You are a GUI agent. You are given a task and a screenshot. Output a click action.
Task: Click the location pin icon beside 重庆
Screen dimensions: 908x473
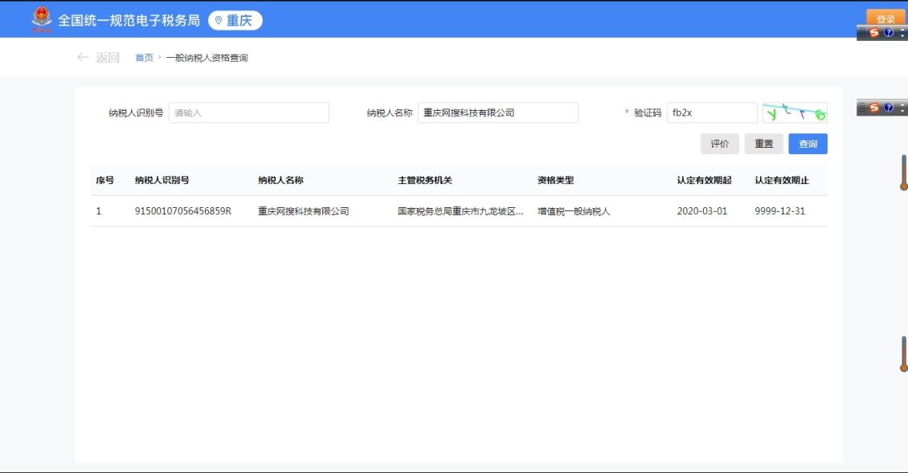click(x=218, y=21)
